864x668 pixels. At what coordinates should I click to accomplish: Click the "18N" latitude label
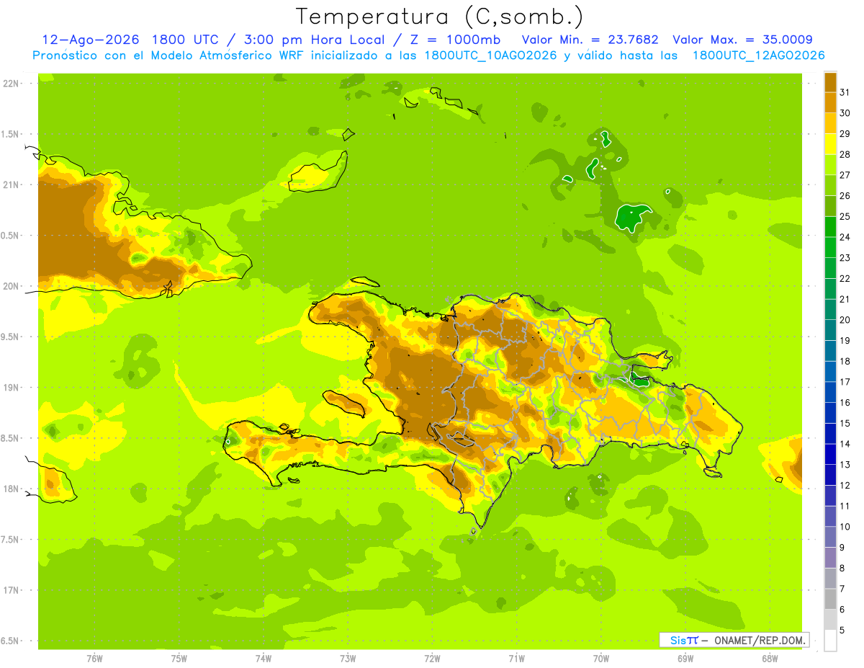tap(10, 489)
